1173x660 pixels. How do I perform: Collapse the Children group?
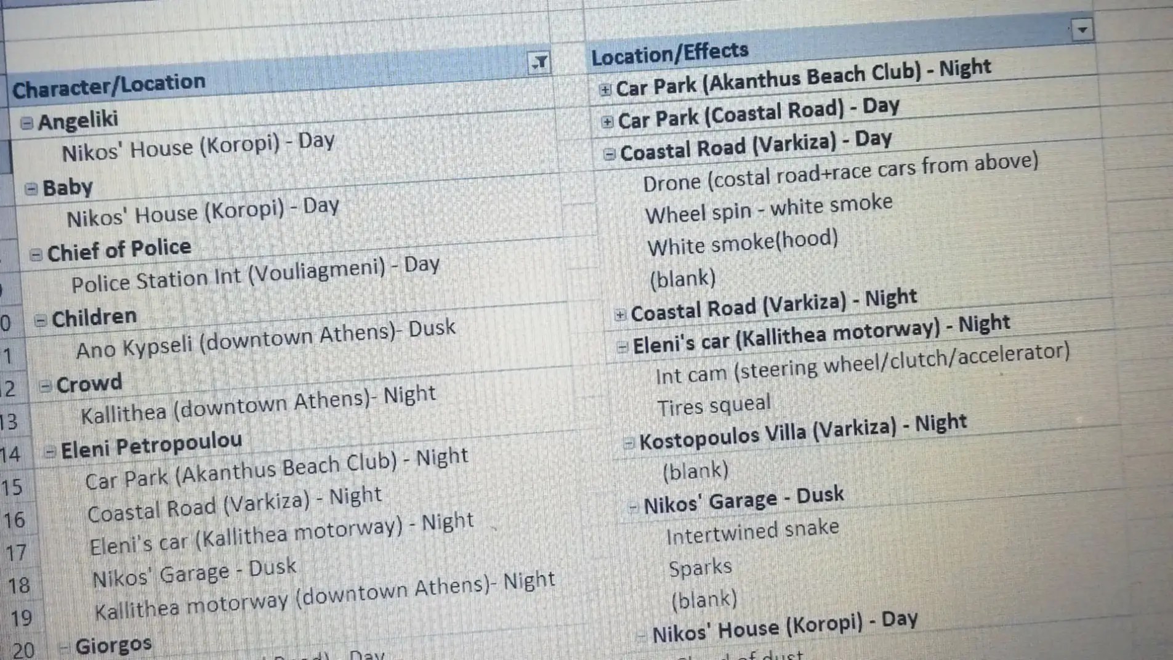click(41, 320)
